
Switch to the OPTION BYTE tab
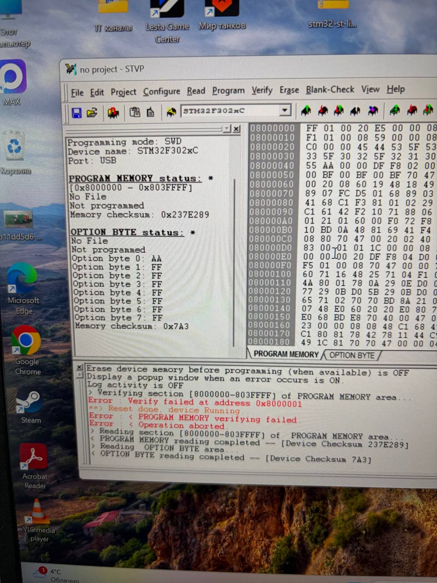[351, 355]
